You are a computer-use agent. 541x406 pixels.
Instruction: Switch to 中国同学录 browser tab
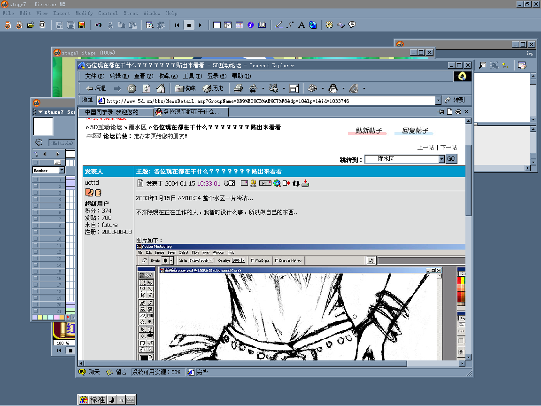click(116, 112)
